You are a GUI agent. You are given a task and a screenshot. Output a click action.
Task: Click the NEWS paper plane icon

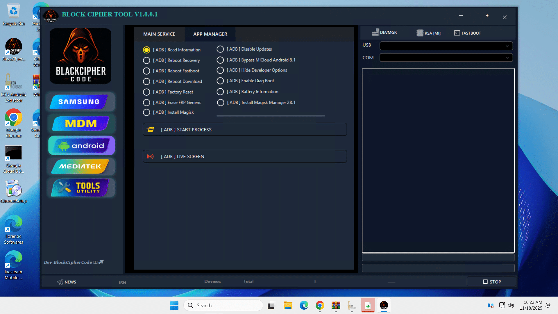pyautogui.click(x=60, y=282)
